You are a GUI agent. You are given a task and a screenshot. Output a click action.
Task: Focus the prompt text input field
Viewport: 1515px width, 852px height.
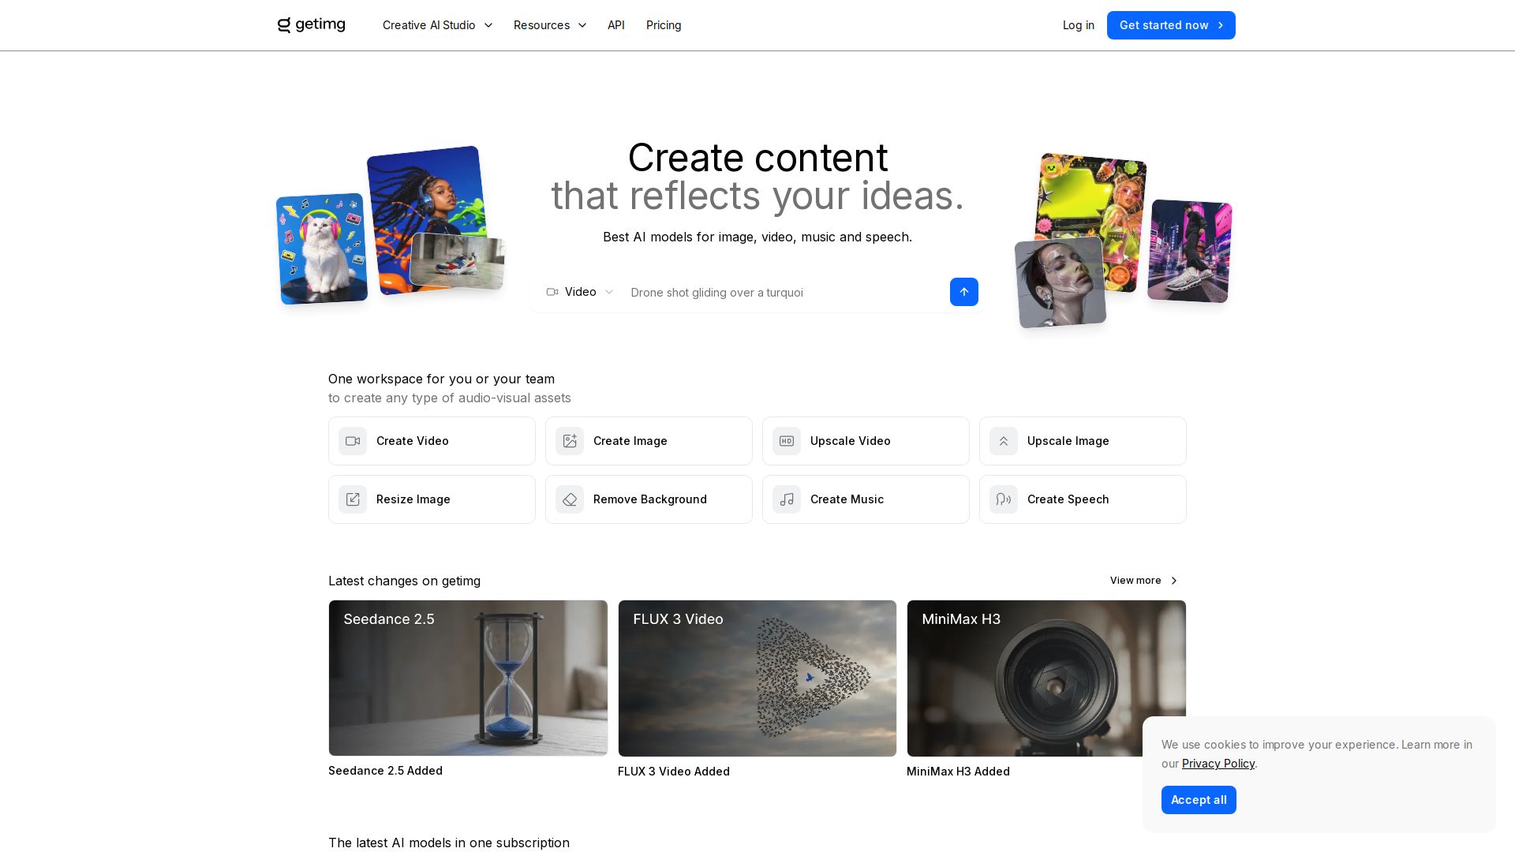[785, 293]
